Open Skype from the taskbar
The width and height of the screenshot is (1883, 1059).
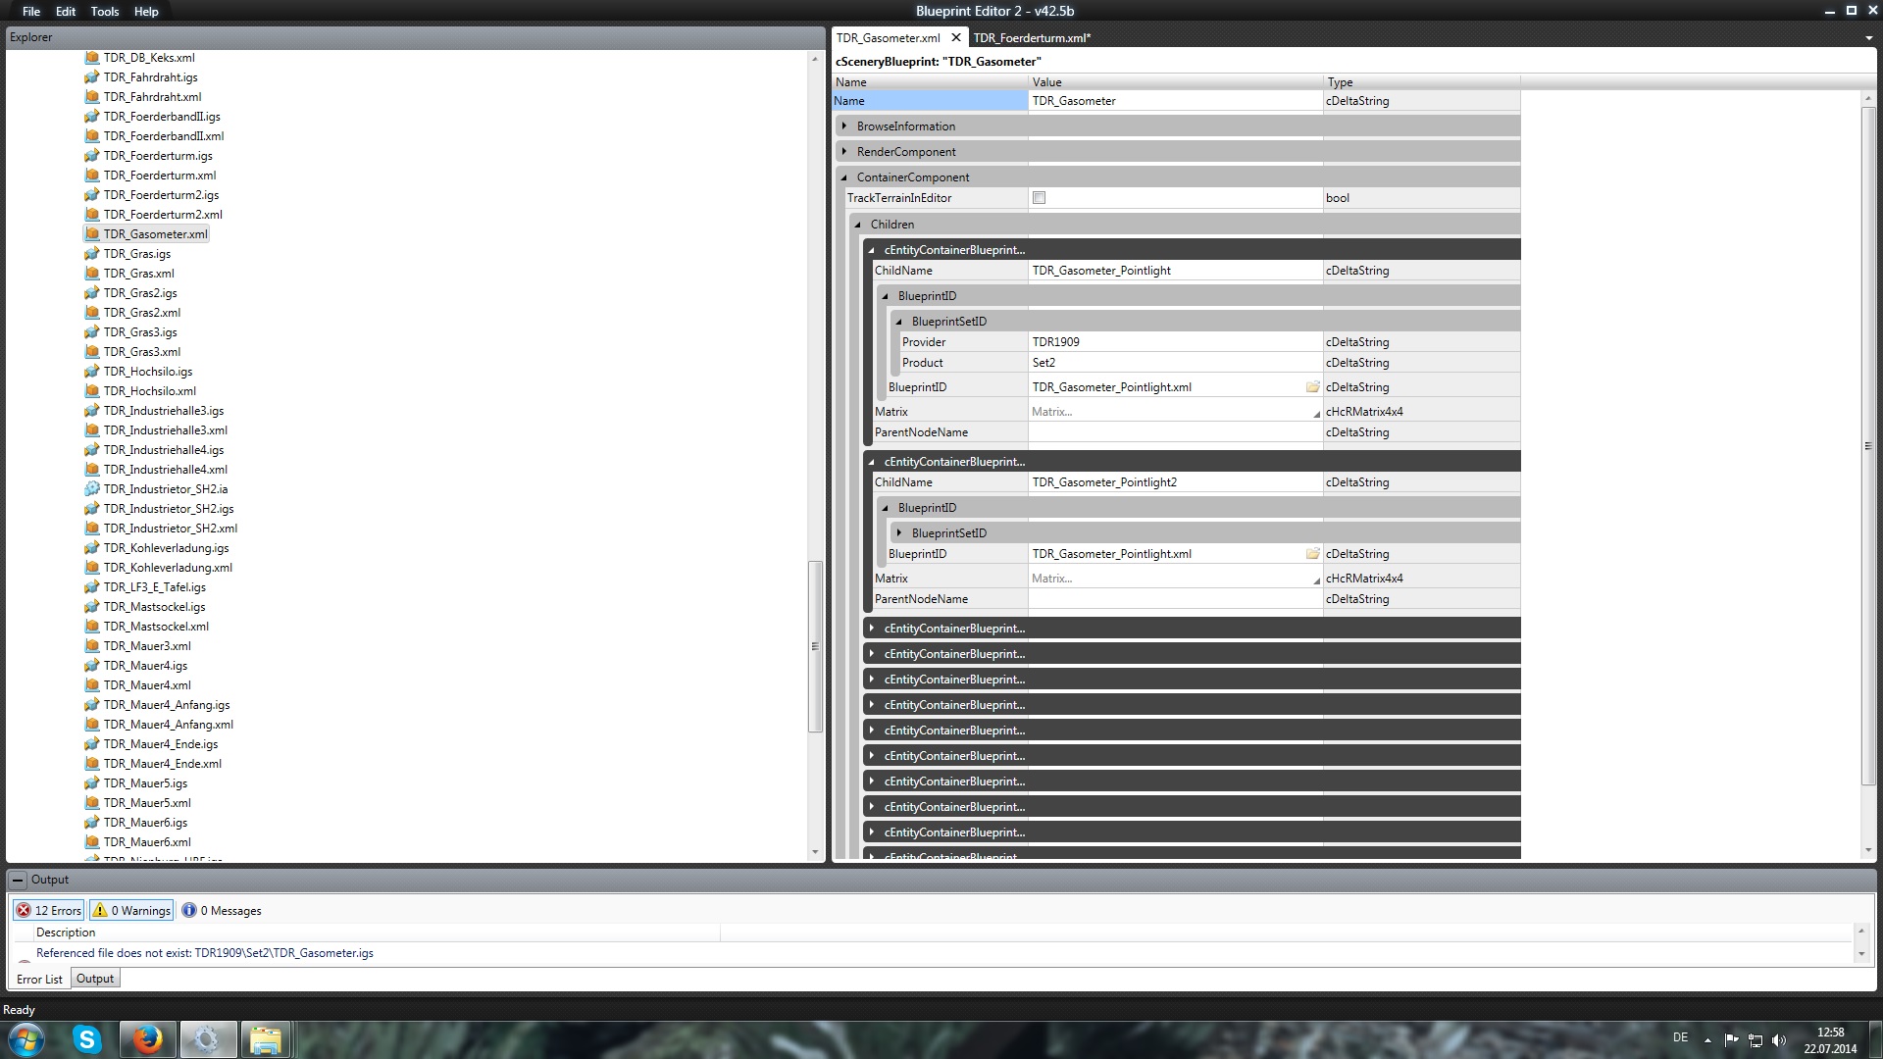pos(87,1039)
